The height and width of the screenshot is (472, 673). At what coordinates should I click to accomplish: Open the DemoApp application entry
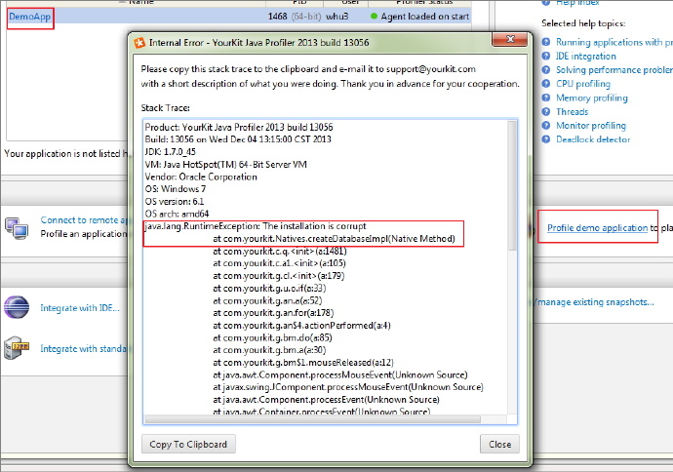pyautogui.click(x=29, y=17)
